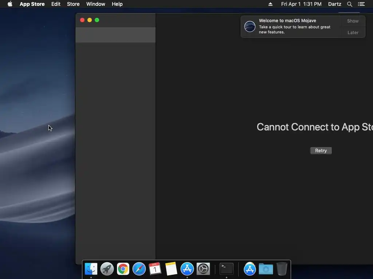Viewport: 373px width, 279px height.
Task: Click the Cannot Connect to App Store message
Action: pyautogui.click(x=315, y=127)
